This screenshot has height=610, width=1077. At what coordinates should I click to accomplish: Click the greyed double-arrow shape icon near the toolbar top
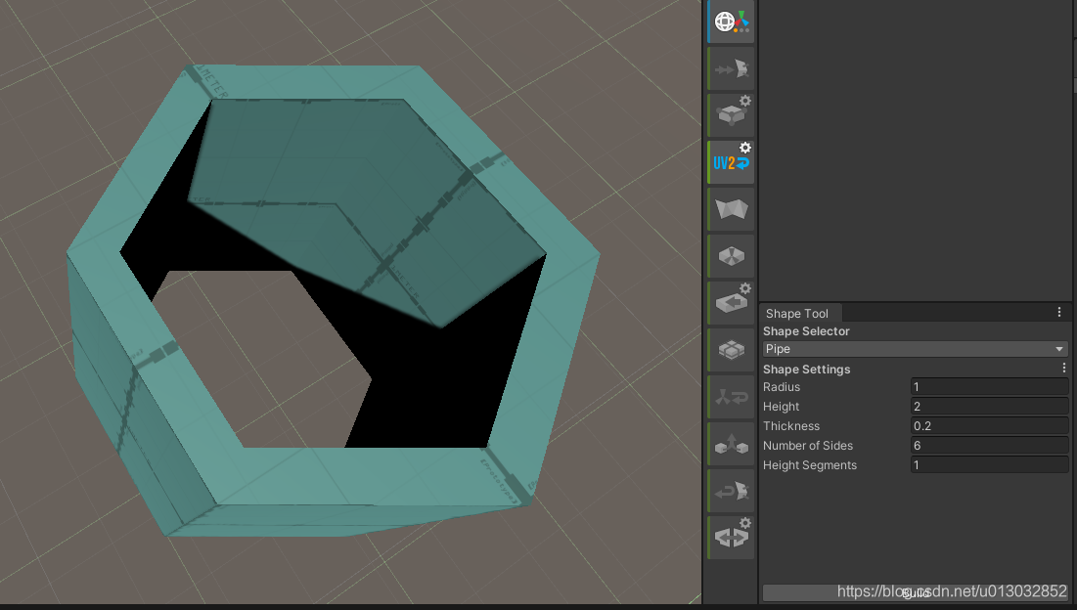tap(731, 67)
